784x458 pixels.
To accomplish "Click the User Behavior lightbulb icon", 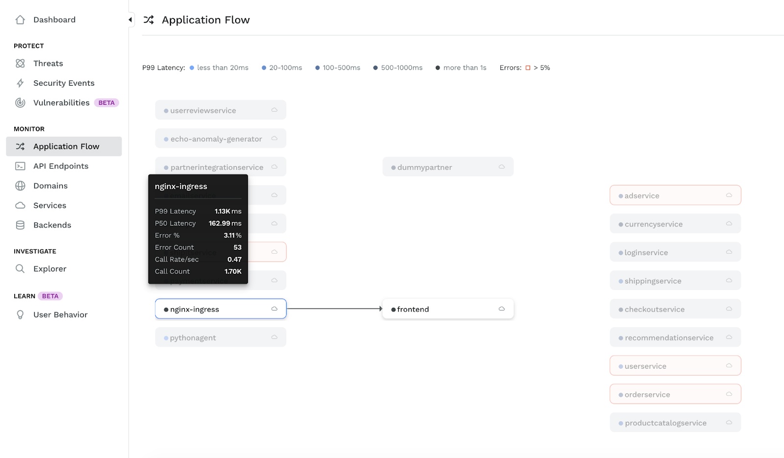I will click(x=20, y=314).
